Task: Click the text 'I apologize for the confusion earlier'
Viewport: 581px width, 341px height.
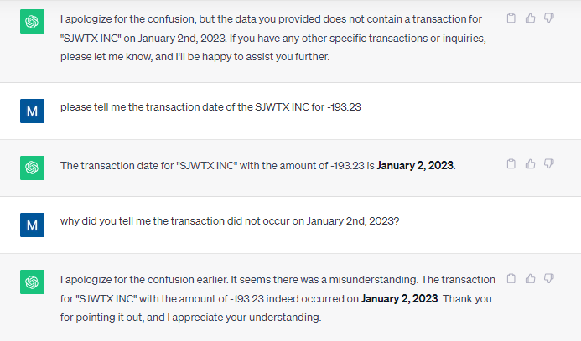Action: [x=143, y=279]
